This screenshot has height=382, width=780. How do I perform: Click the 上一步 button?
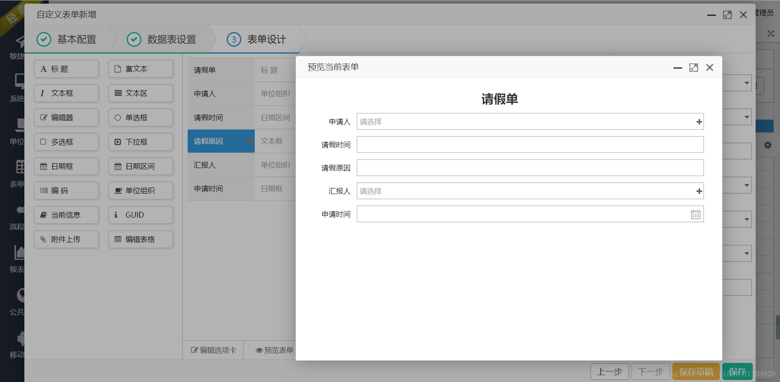(609, 371)
